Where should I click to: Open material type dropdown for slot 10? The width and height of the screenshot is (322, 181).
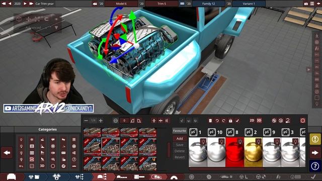(211, 132)
